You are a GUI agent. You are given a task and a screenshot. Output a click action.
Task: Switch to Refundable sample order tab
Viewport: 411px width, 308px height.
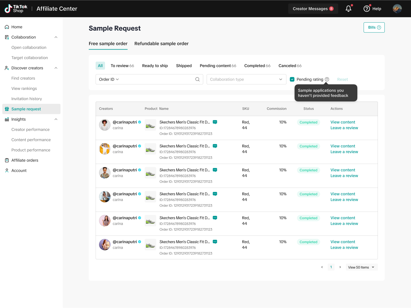tap(161, 44)
